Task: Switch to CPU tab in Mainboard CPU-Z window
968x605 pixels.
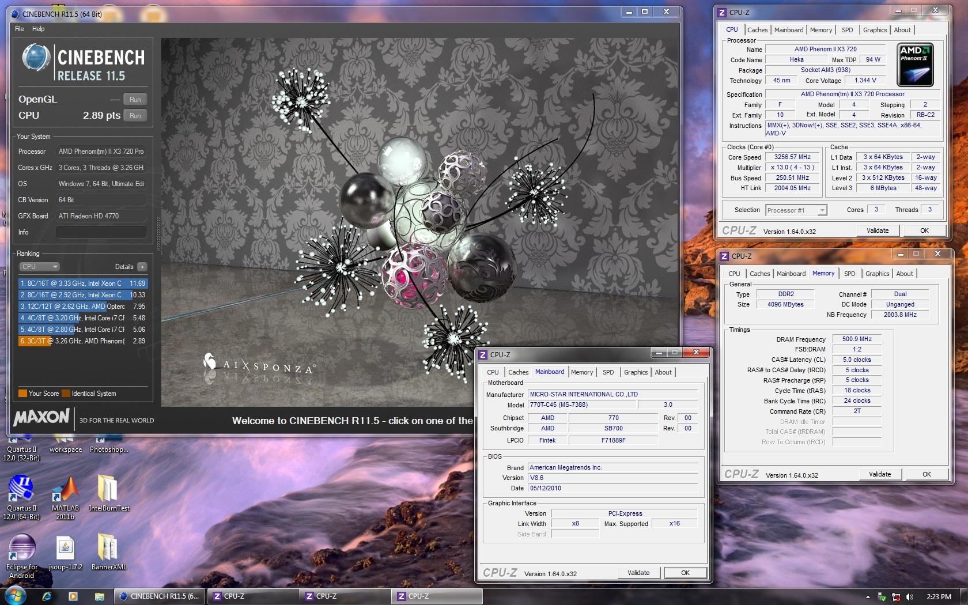Action: click(x=493, y=372)
